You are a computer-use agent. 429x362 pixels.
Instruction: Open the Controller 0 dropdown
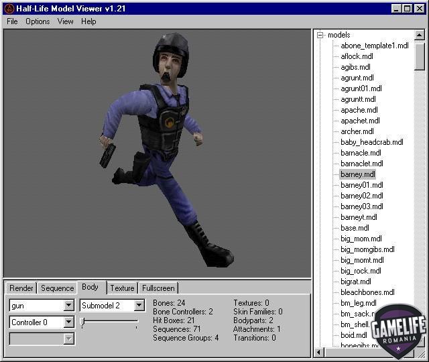[x=69, y=322]
